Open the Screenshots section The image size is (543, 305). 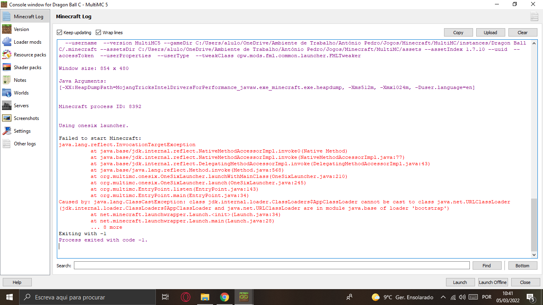(x=25, y=118)
